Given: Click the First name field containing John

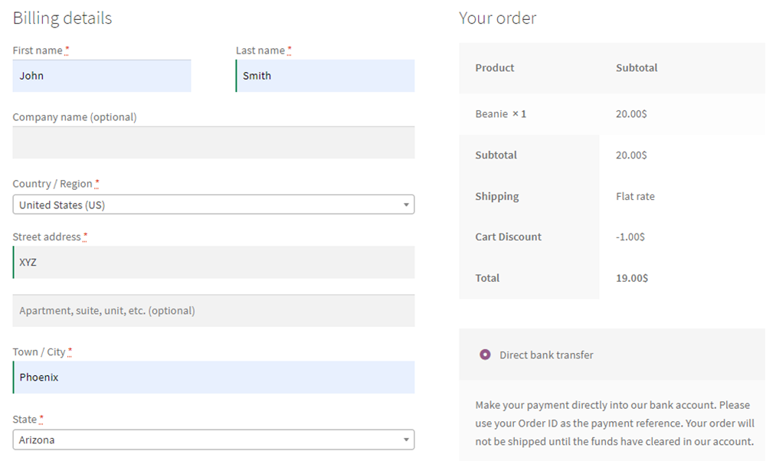Looking at the screenshot, I should (102, 76).
